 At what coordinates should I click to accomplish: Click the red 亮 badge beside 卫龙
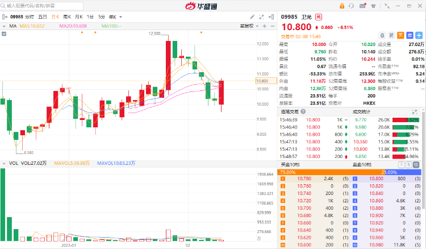[319, 17]
